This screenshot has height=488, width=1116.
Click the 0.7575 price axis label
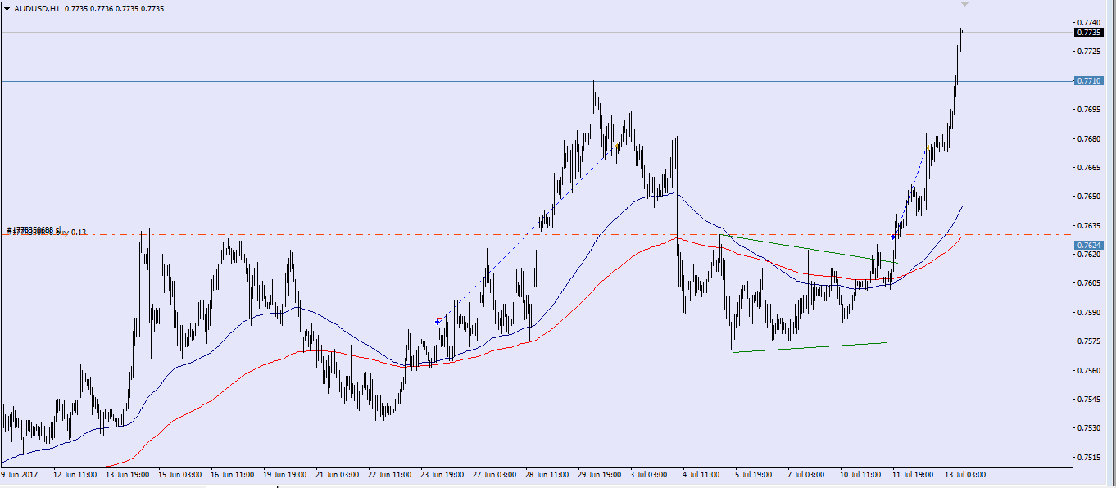tap(1088, 341)
